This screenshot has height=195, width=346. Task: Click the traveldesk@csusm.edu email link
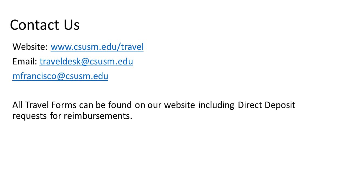point(86,62)
